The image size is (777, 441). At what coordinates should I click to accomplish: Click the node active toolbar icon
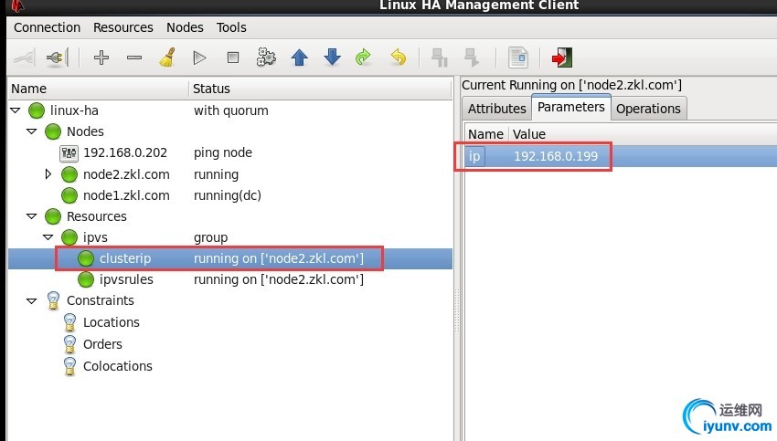pos(472,58)
